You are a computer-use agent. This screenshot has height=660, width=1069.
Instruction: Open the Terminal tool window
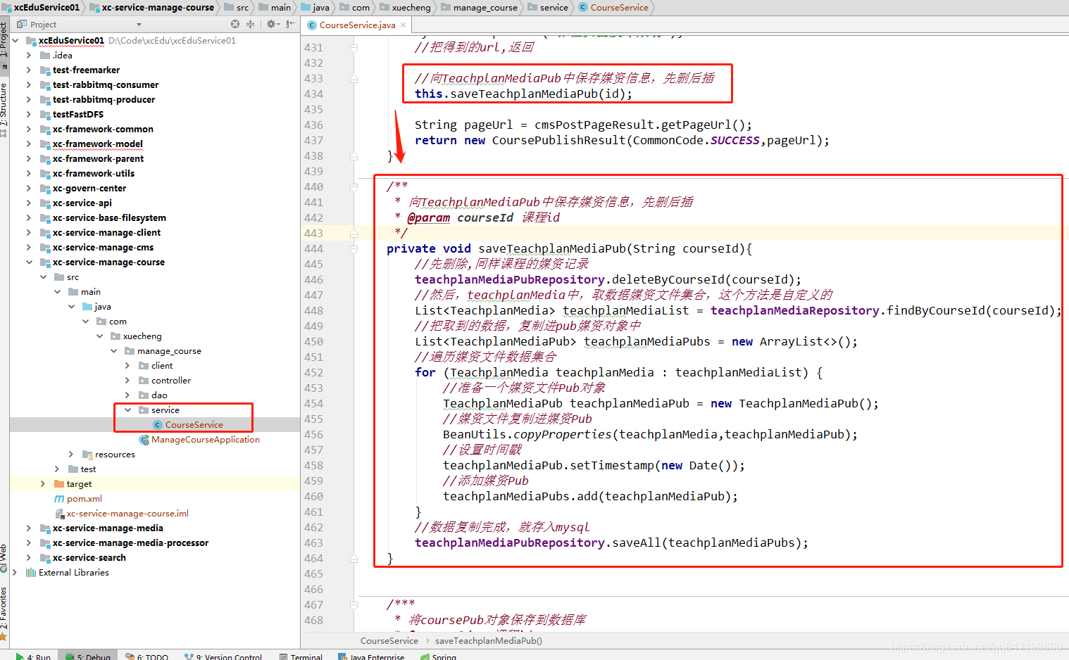(301, 655)
